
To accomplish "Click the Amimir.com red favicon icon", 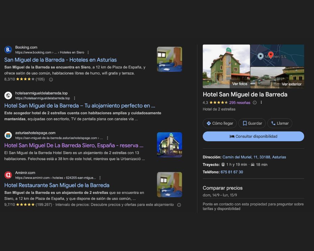I will click(8, 175).
